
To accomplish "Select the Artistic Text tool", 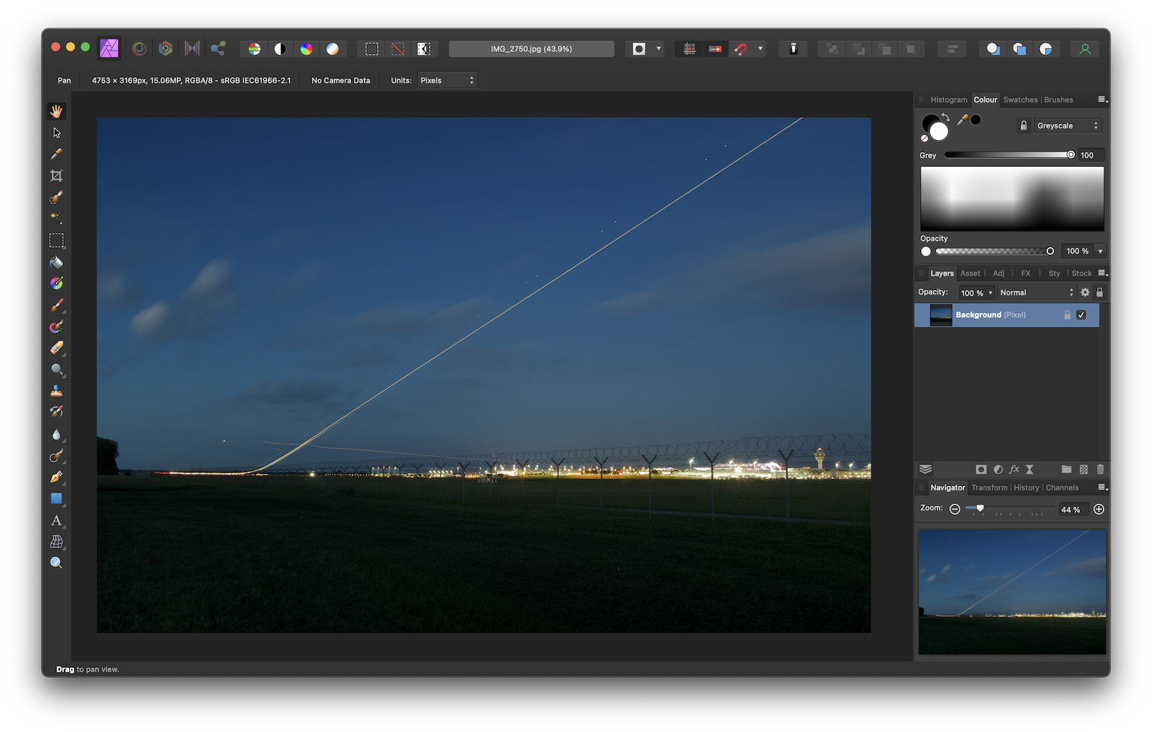I will click(56, 521).
